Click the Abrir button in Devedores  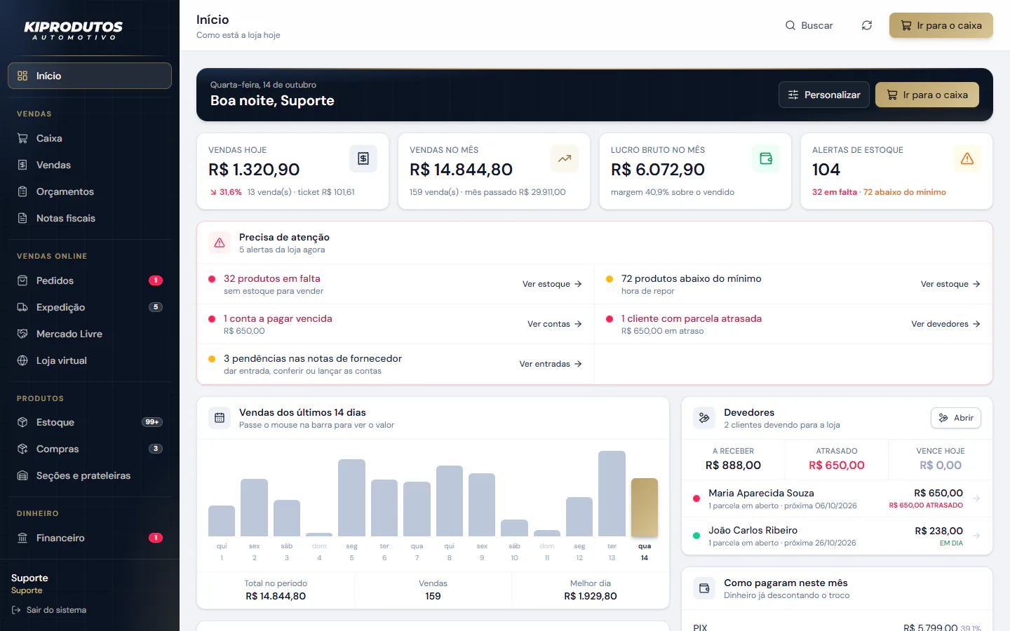click(x=956, y=418)
